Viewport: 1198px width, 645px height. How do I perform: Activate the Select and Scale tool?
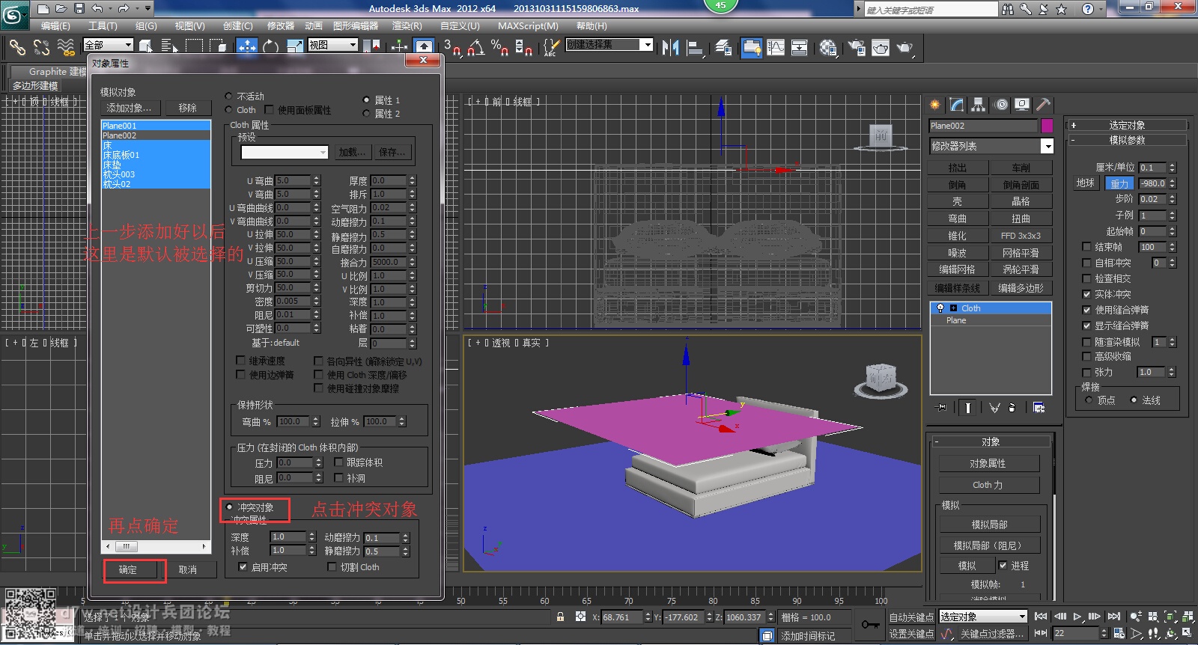(x=295, y=46)
